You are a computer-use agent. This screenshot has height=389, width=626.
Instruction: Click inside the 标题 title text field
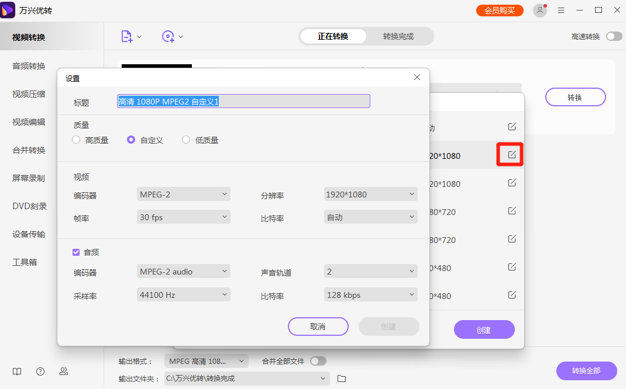pos(242,100)
